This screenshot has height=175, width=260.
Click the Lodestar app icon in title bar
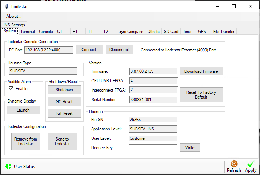[6, 6]
